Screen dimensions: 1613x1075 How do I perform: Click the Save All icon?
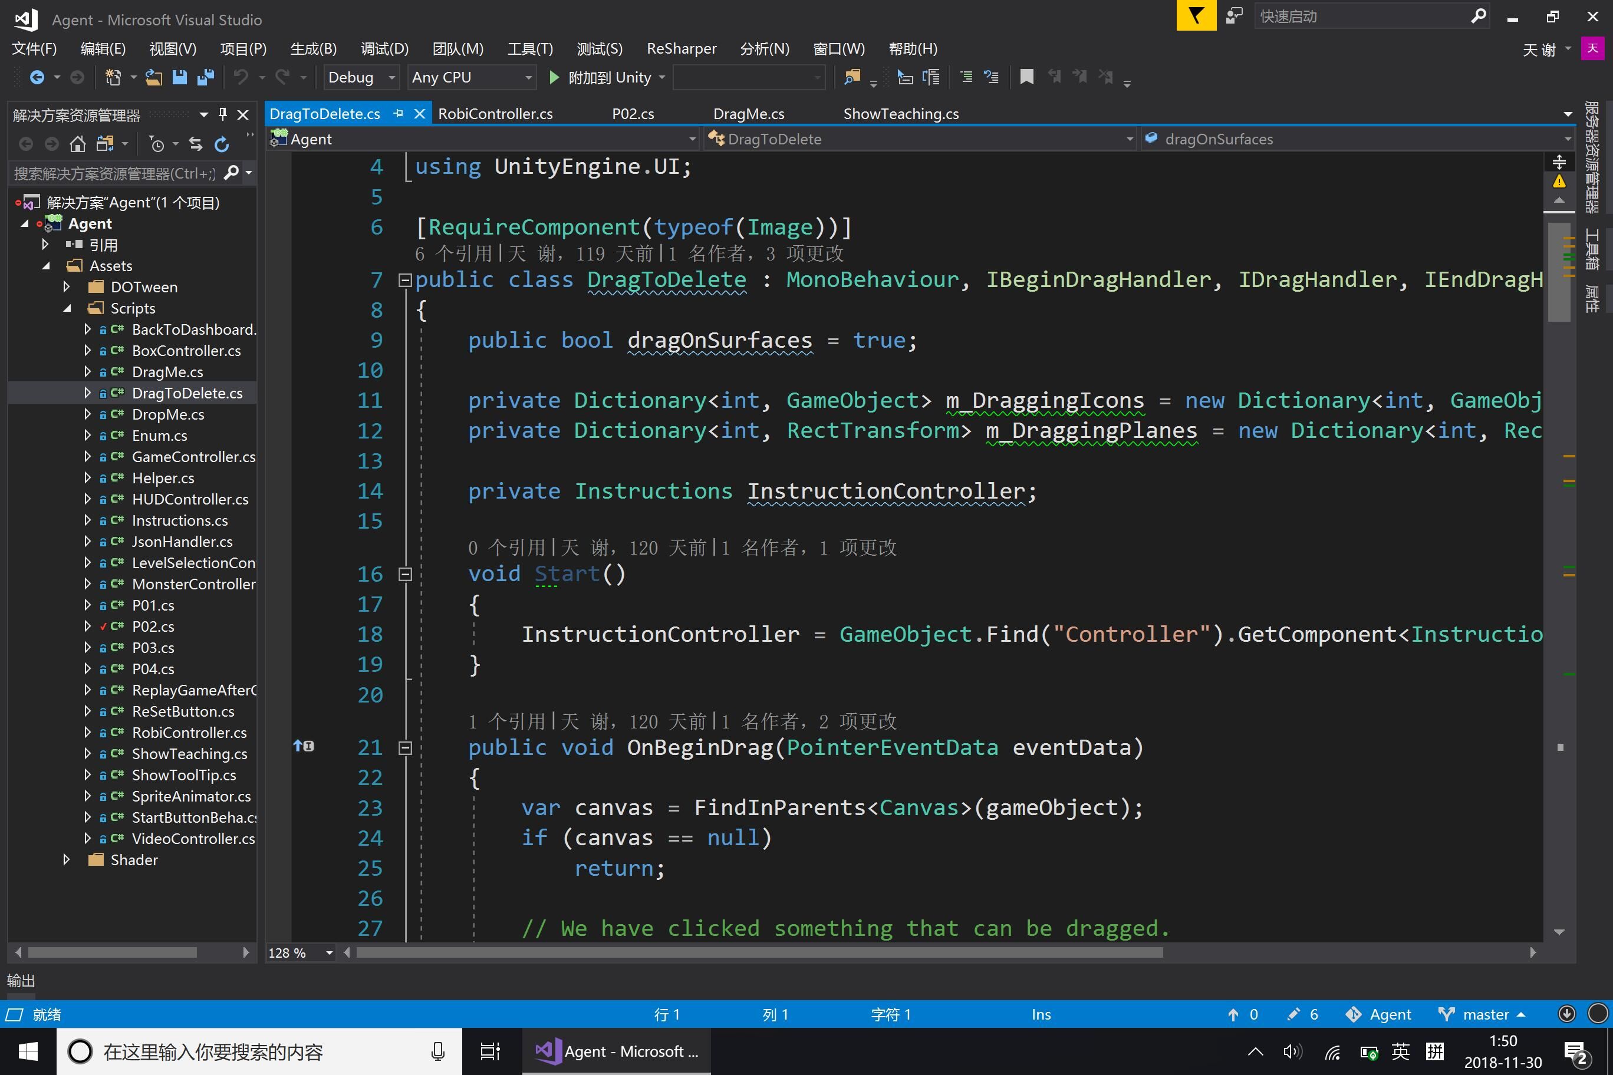[x=206, y=77]
